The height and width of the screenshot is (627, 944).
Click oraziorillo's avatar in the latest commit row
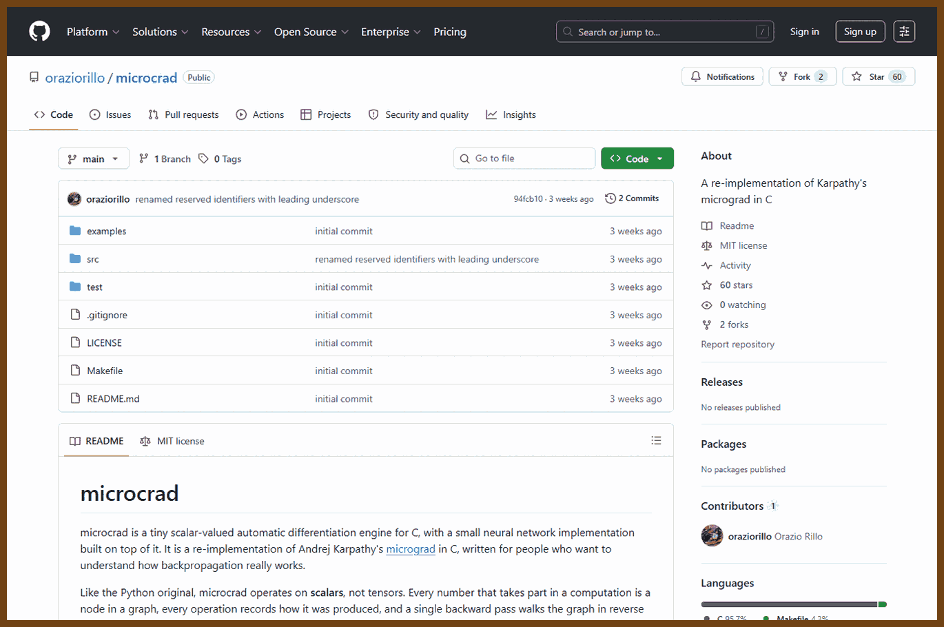tap(74, 199)
